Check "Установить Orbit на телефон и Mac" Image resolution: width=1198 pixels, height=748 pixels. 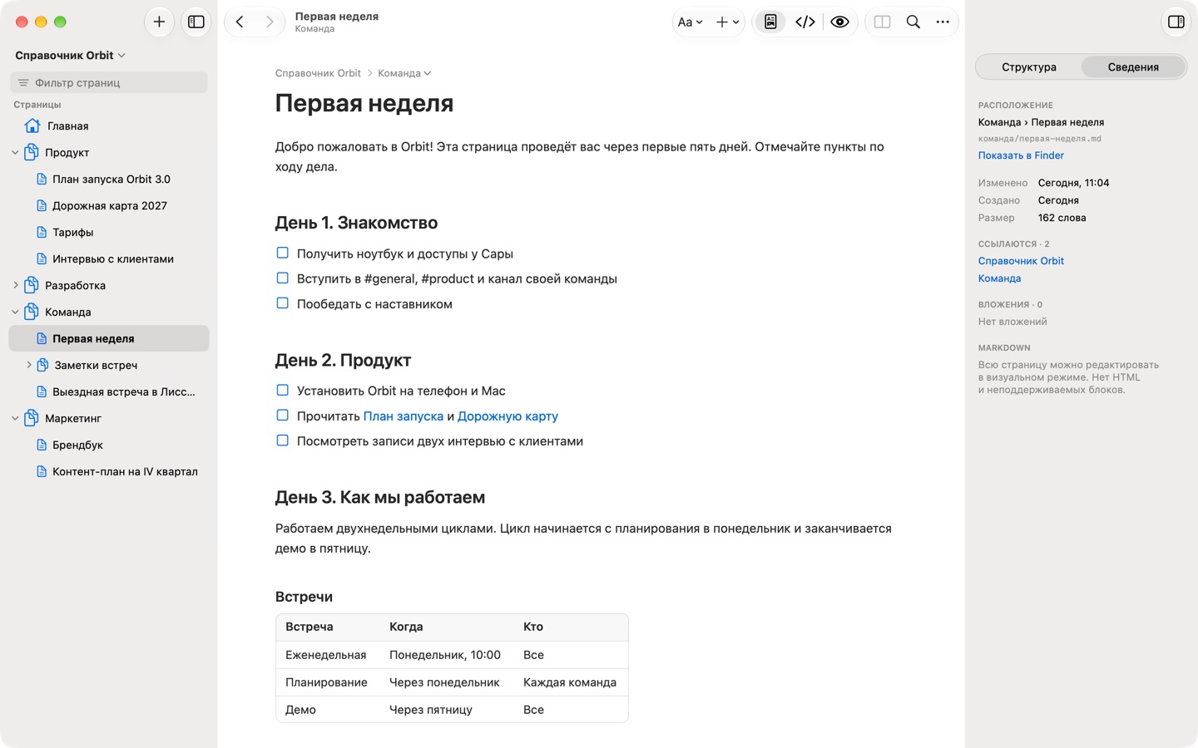[x=283, y=390]
